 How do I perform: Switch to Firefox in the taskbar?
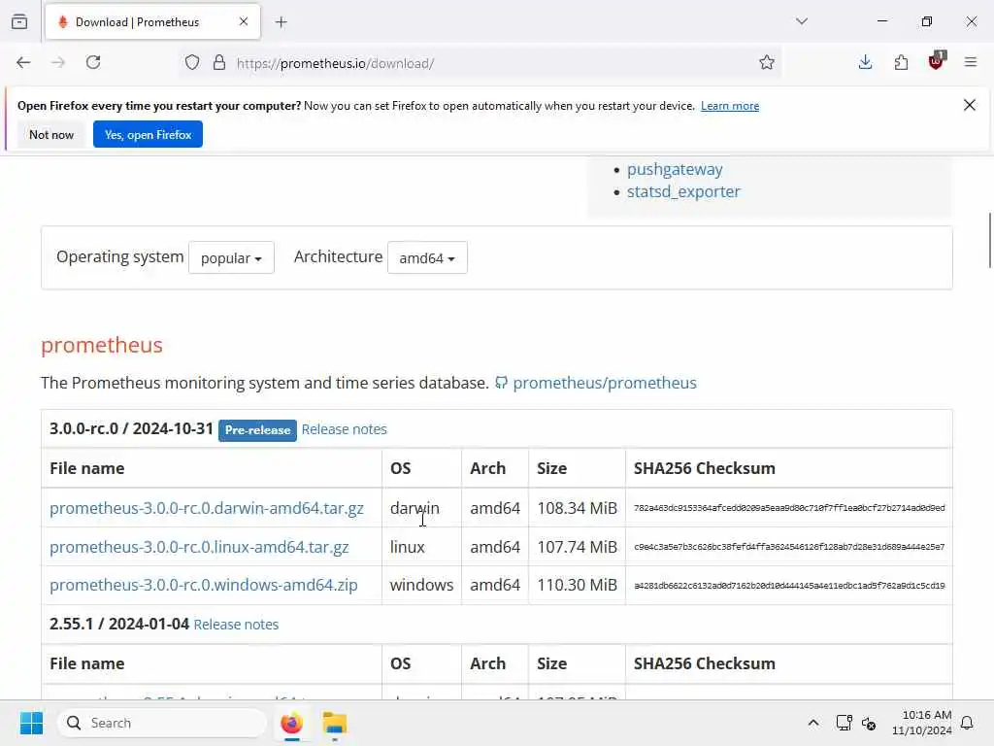click(x=291, y=723)
